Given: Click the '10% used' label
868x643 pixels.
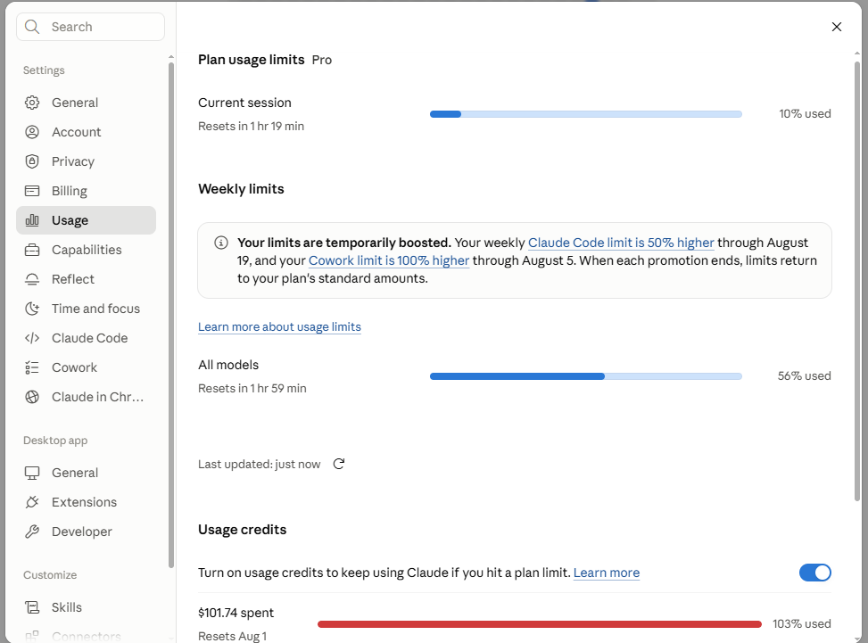Looking at the screenshot, I should (805, 113).
